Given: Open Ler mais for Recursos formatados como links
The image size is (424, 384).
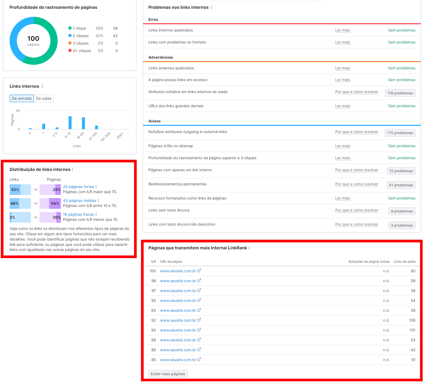Looking at the screenshot, I should coord(343,198).
